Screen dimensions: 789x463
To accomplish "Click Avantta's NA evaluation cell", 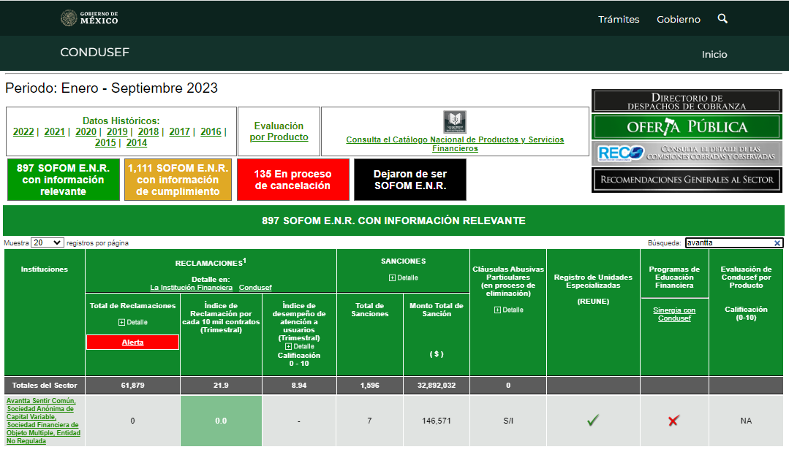I will [x=747, y=421].
